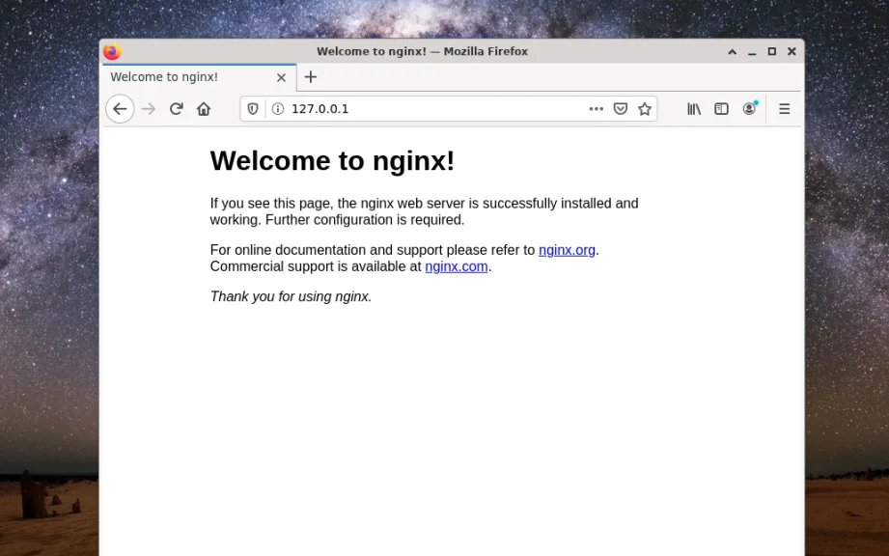889x556 pixels.
Task: Close the Welcome to nginx tab
Action: point(281,77)
